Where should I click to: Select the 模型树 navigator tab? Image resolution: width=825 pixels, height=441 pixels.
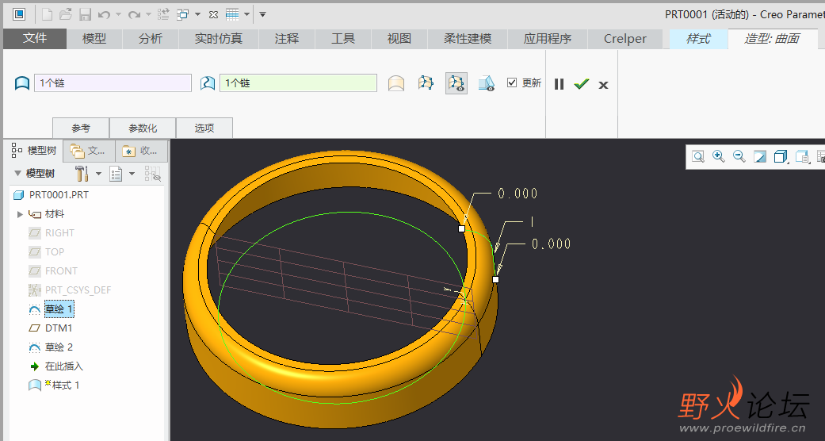click(34, 151)
